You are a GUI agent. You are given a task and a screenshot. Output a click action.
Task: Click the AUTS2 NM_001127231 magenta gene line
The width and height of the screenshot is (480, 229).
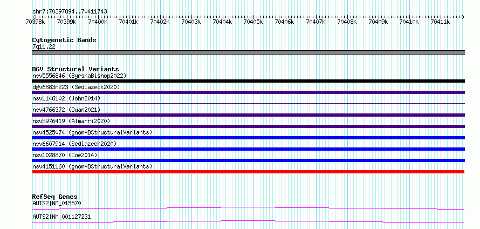(248, 221)
